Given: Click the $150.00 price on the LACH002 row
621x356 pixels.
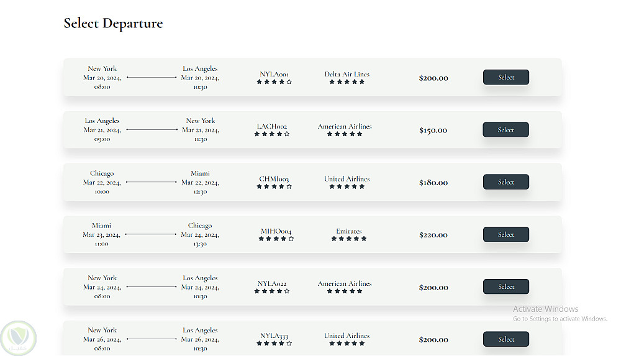Looking at the screenshot, I should tap(433, 130).
